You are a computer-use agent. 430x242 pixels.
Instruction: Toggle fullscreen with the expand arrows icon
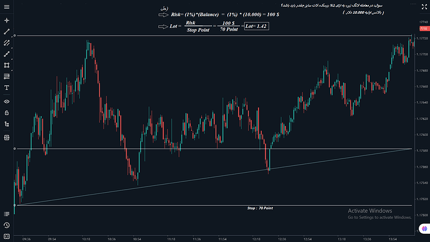pyautogui.click(x=424, y=7)
